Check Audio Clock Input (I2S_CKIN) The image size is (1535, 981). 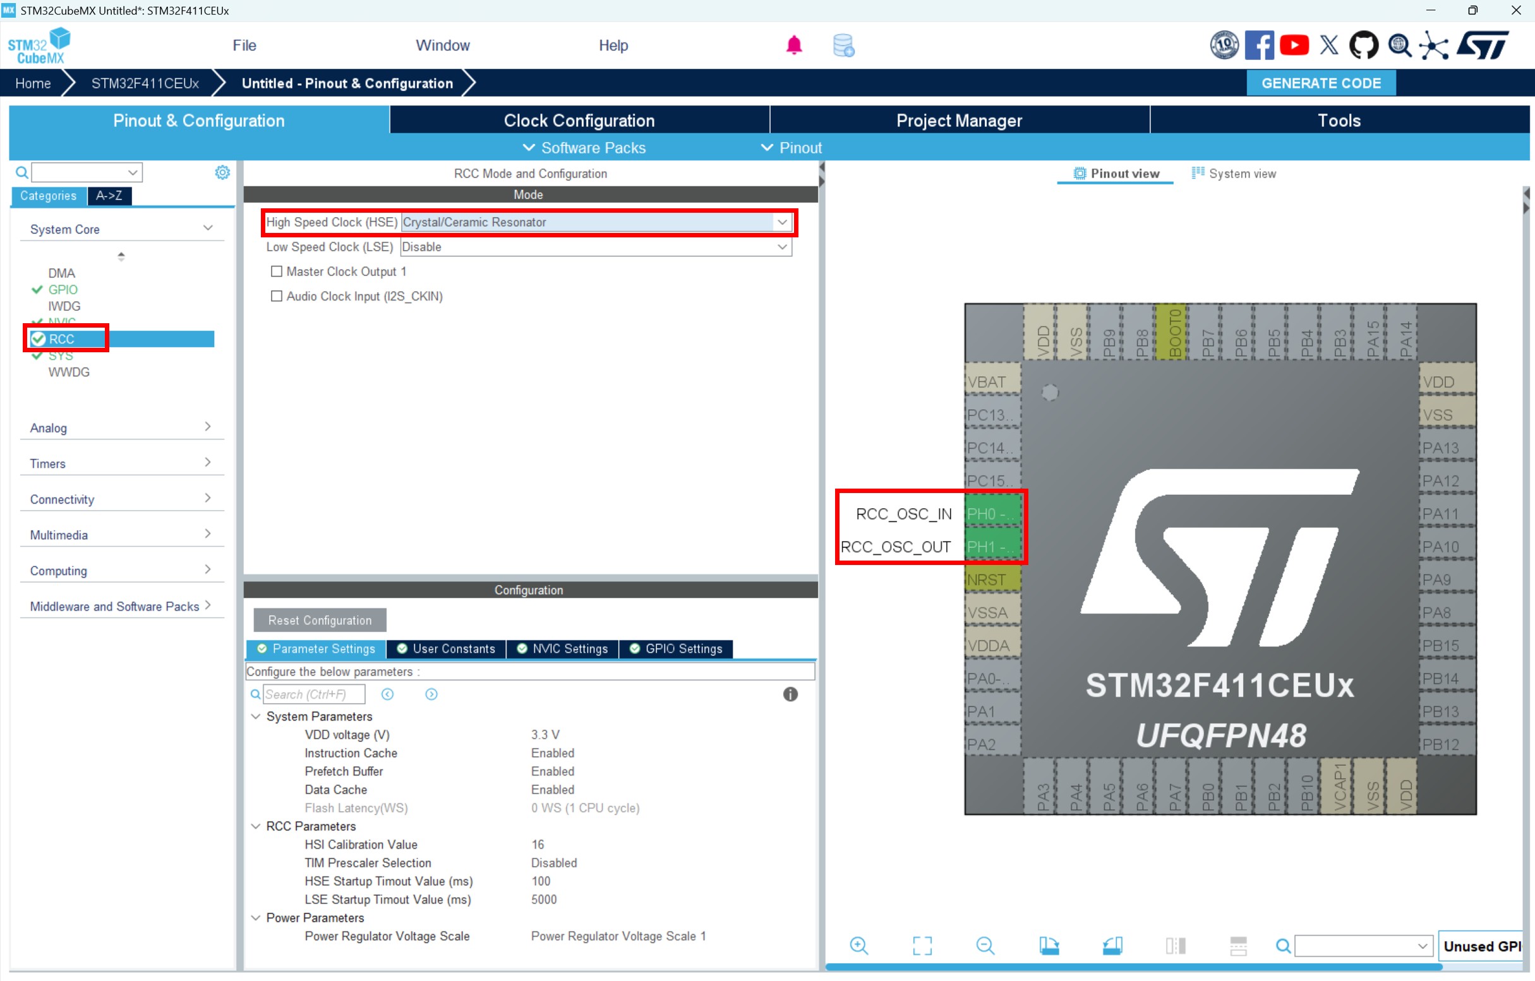277,296
